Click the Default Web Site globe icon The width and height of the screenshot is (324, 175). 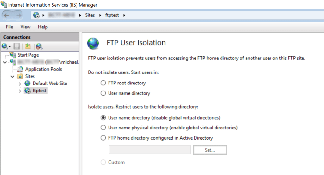tap(27, 83)
